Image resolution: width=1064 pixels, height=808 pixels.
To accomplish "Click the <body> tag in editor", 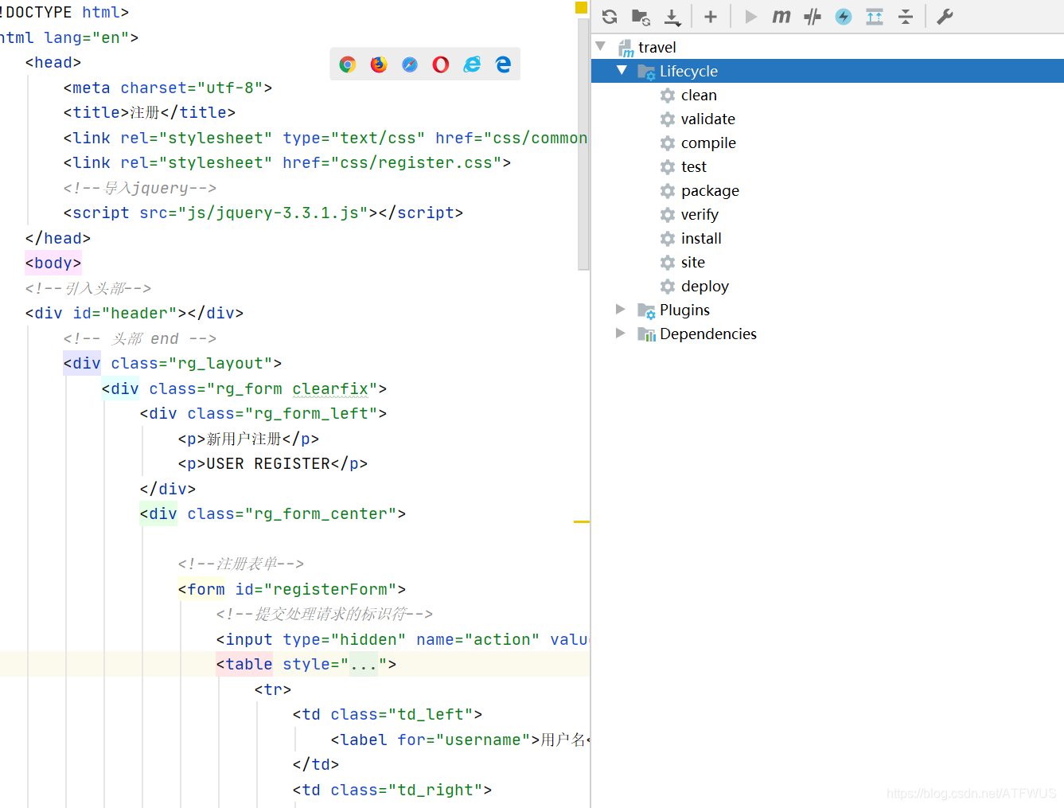I will tap(53, 263).
